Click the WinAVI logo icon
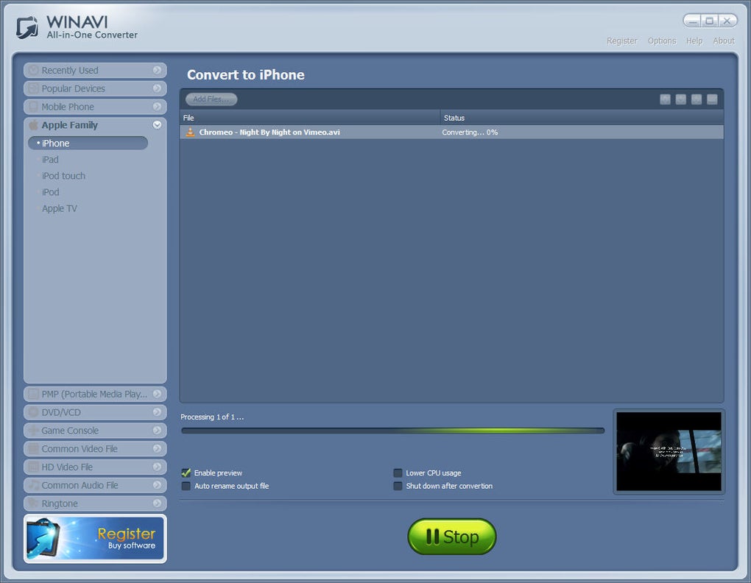The width and height of the screenshot is (751, 583). click(27, 27)
